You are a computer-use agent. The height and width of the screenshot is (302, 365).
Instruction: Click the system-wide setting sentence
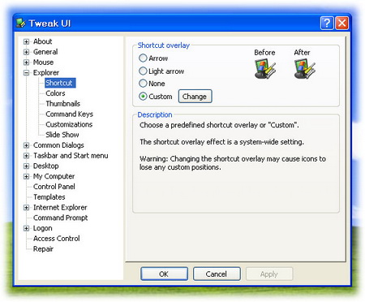click(221, 142)
